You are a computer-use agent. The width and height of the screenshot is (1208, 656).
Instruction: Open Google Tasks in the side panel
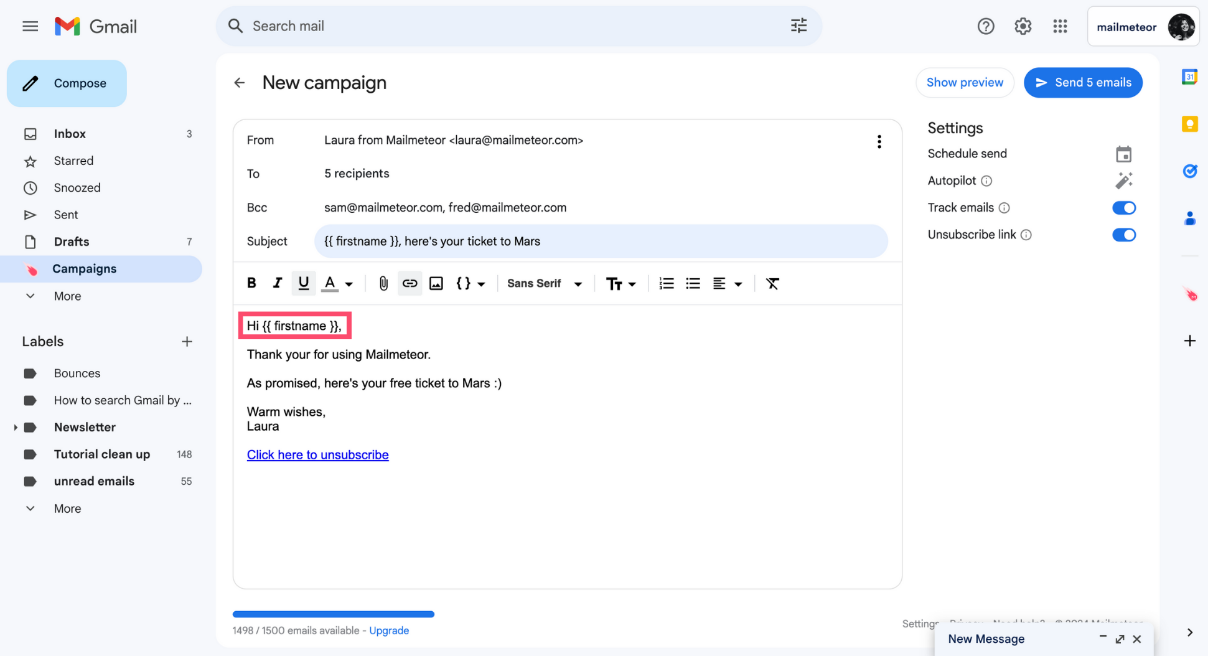click(x=1189, y=171)
